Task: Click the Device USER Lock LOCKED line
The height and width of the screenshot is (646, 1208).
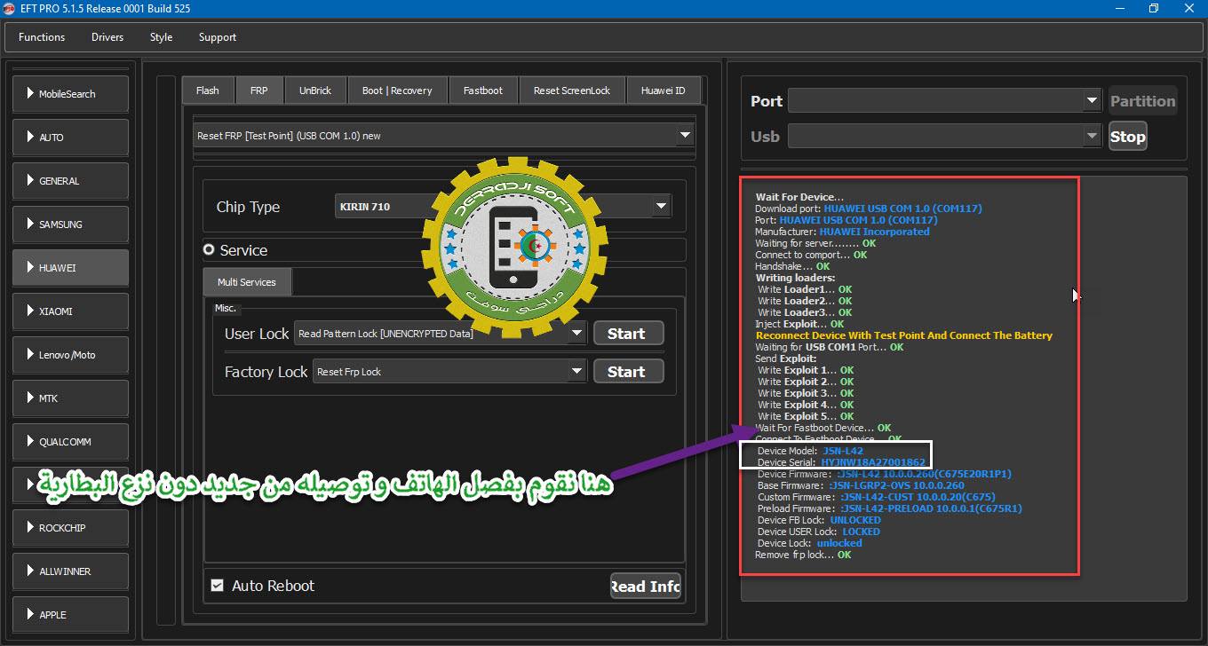Action: coord(818,532)
